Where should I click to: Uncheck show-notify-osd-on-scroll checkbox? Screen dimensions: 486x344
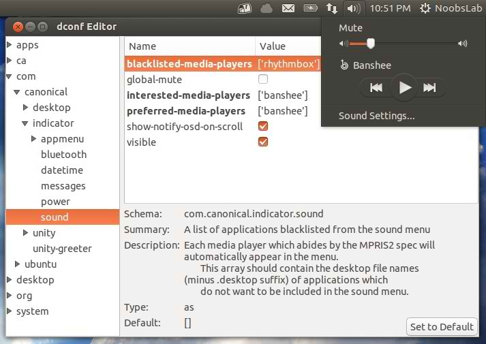pyautogui.click(x=263, y=126)
